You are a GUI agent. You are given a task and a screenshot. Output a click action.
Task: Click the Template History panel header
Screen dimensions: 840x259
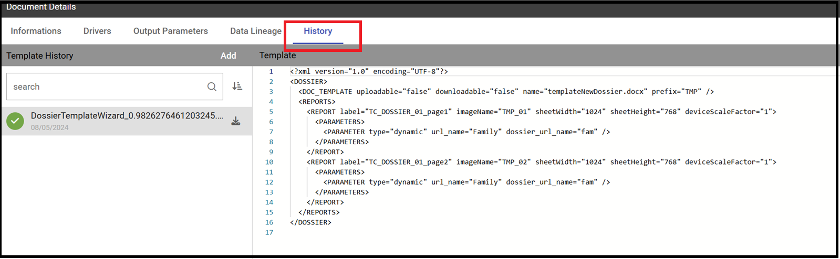coord(40,56)
